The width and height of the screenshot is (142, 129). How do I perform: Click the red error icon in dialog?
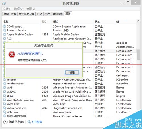pyautogui.click(x=12, y=54)
